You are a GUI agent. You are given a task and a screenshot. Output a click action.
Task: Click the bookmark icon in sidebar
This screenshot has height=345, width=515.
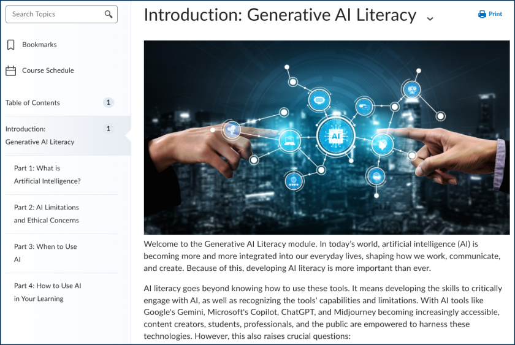pos(10,45)
